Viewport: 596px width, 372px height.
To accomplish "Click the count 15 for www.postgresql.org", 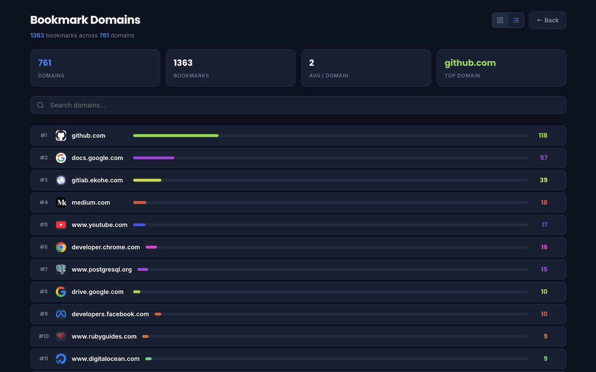I will click(x=544, y=269).
